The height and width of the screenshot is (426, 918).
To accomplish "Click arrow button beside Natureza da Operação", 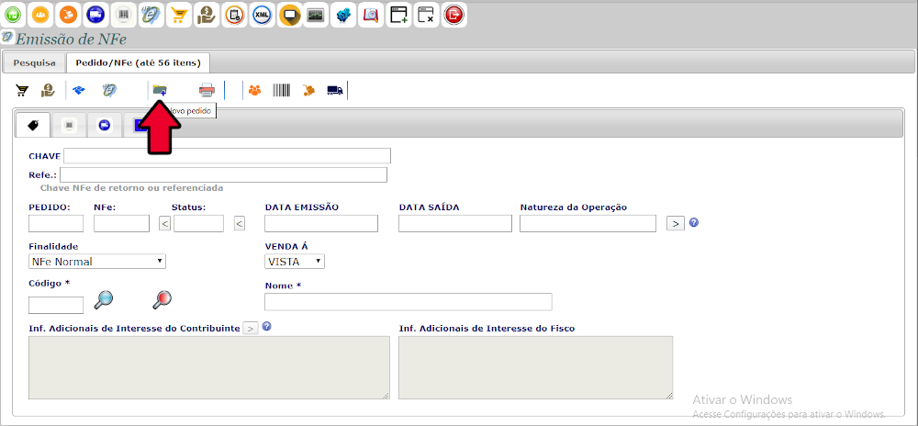I will click(x=676, y=223).
